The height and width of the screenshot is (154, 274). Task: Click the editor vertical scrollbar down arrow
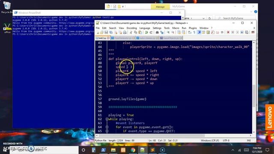click(254, 132)
